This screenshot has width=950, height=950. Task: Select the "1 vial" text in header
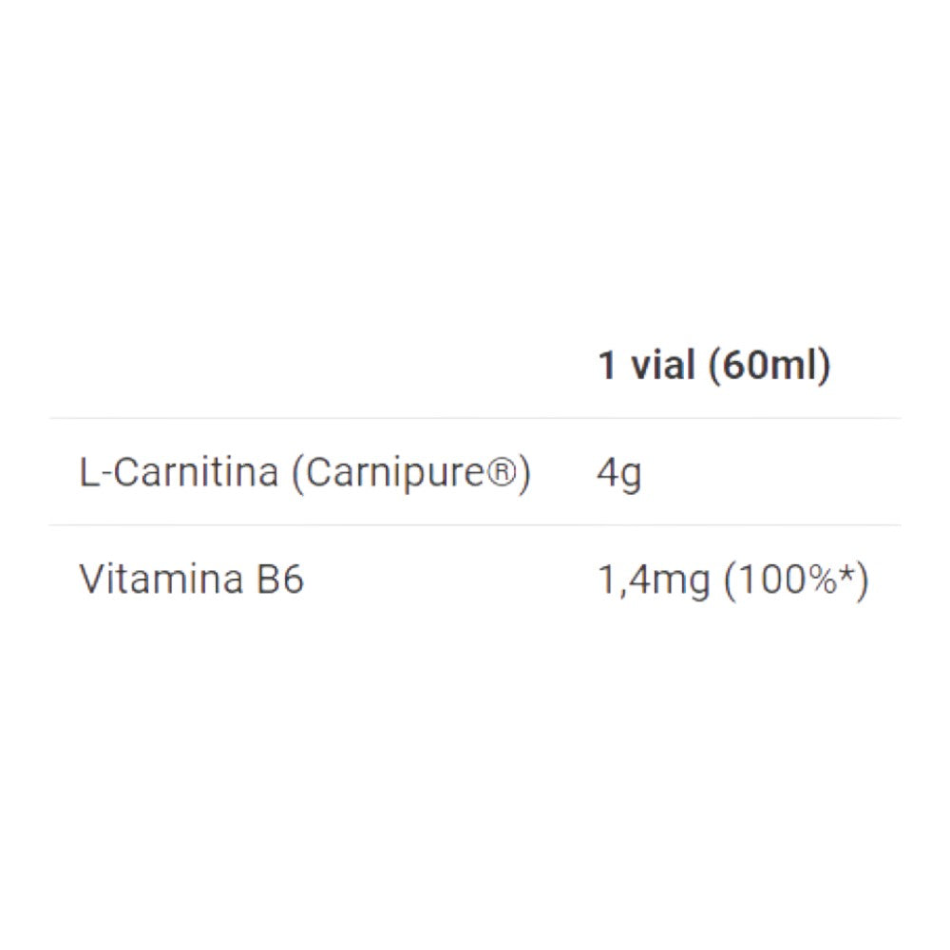[647, 366]
